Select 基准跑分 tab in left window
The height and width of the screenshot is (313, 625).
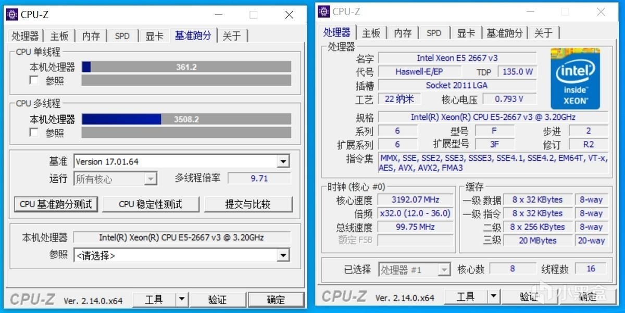coord(193,35)
